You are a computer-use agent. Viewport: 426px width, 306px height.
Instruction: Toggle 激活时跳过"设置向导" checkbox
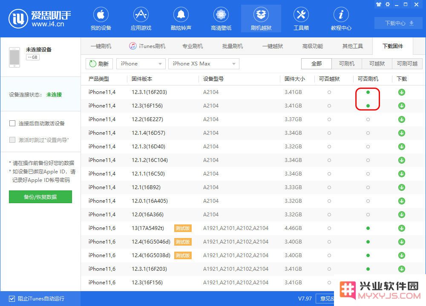tap(12, 140)
